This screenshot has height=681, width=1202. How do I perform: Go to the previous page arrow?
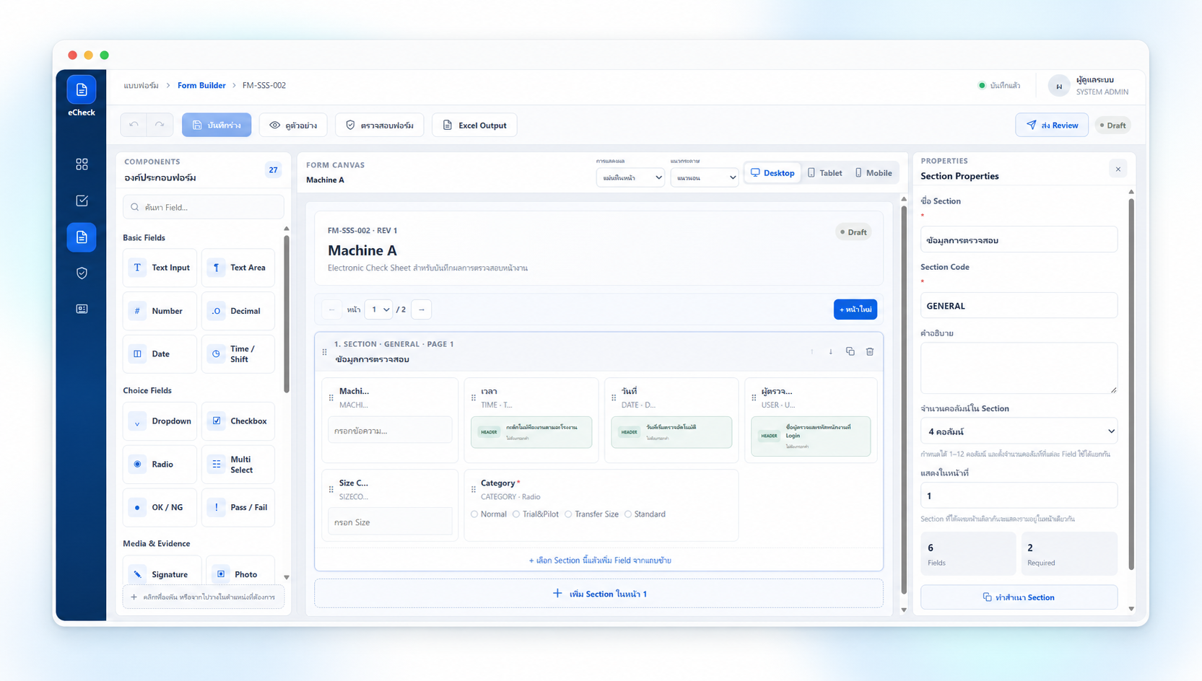[x=331, y=309]
